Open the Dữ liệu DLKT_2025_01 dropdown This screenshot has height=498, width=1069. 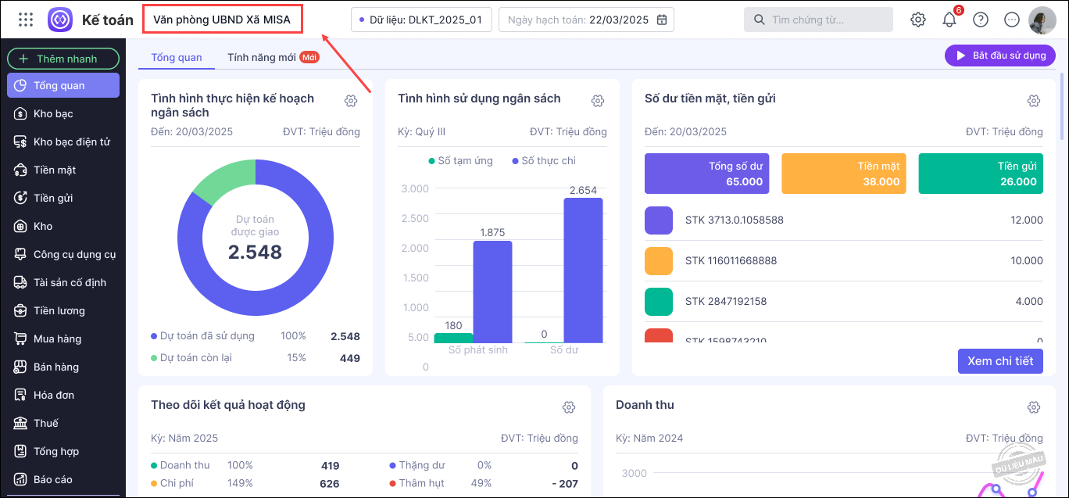[x=421, y=20]
